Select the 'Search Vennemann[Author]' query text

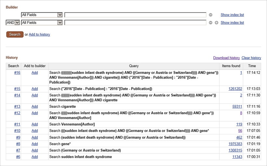pos(72,124)
